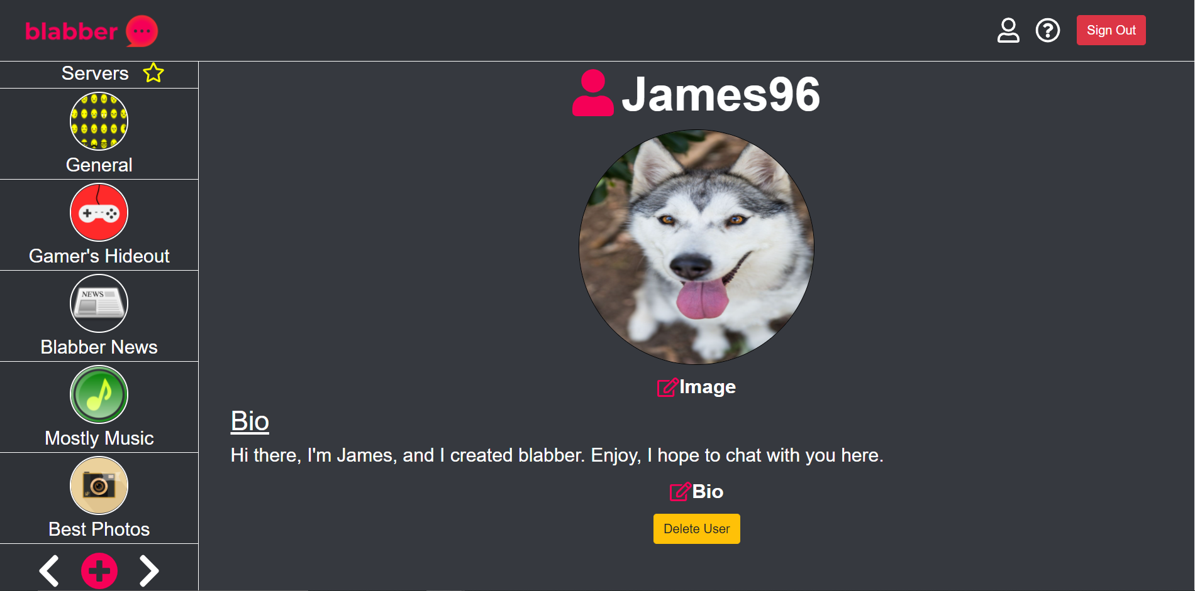Viewport: 1195px width, 591px height.
Task: Edit the Bio text link
Action: click(696, 491)
